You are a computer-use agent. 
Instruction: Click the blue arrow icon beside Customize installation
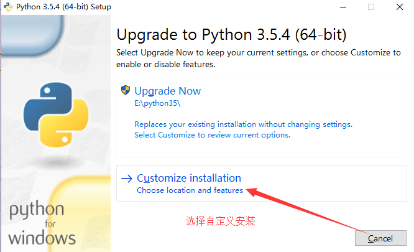pyautogui.click(x=127, y=179)
